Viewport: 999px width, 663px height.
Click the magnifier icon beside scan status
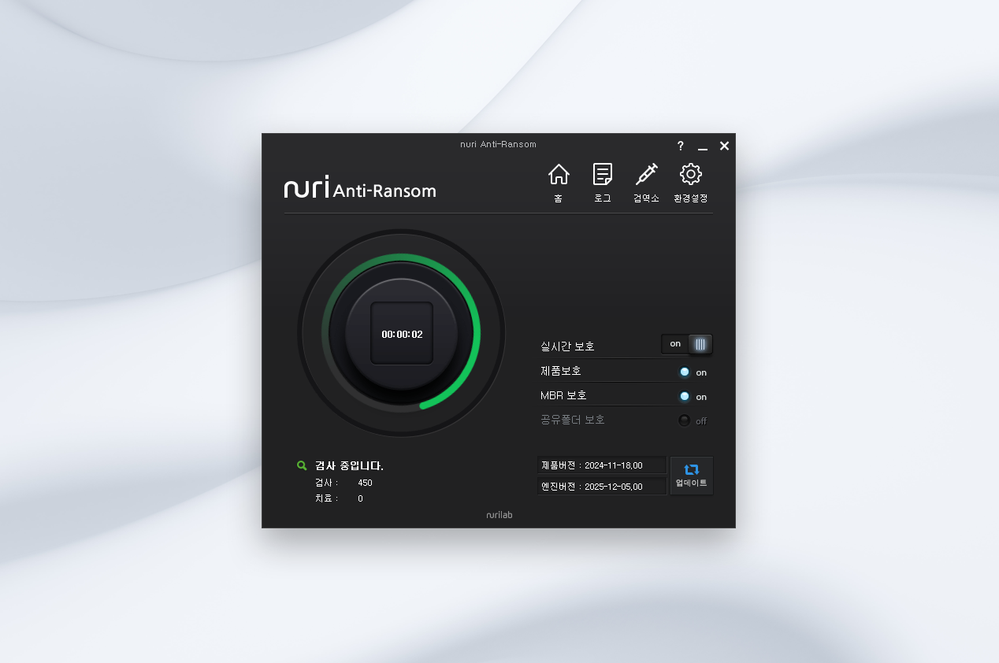tap(302, 465)
